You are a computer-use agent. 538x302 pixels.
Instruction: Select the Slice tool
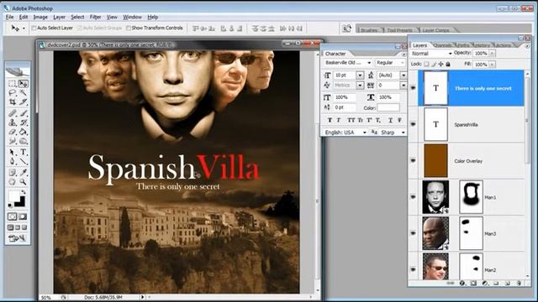23,102
